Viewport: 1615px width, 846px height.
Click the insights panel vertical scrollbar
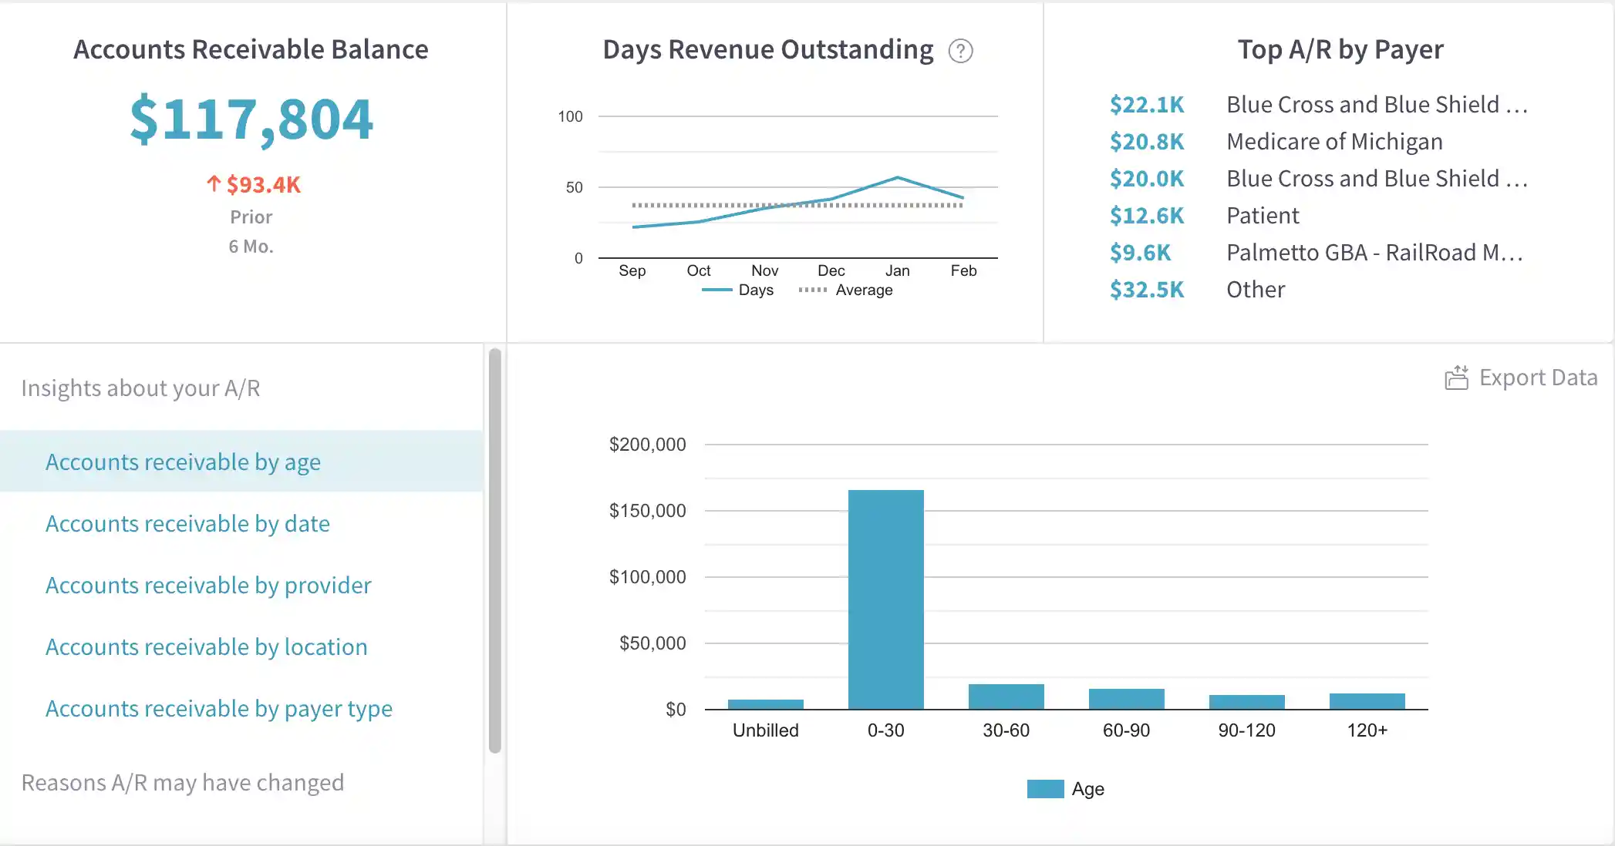[495, 550]
